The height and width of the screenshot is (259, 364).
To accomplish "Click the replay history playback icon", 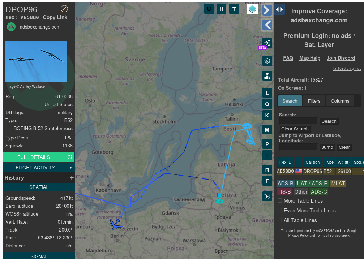I will point(267,196).
